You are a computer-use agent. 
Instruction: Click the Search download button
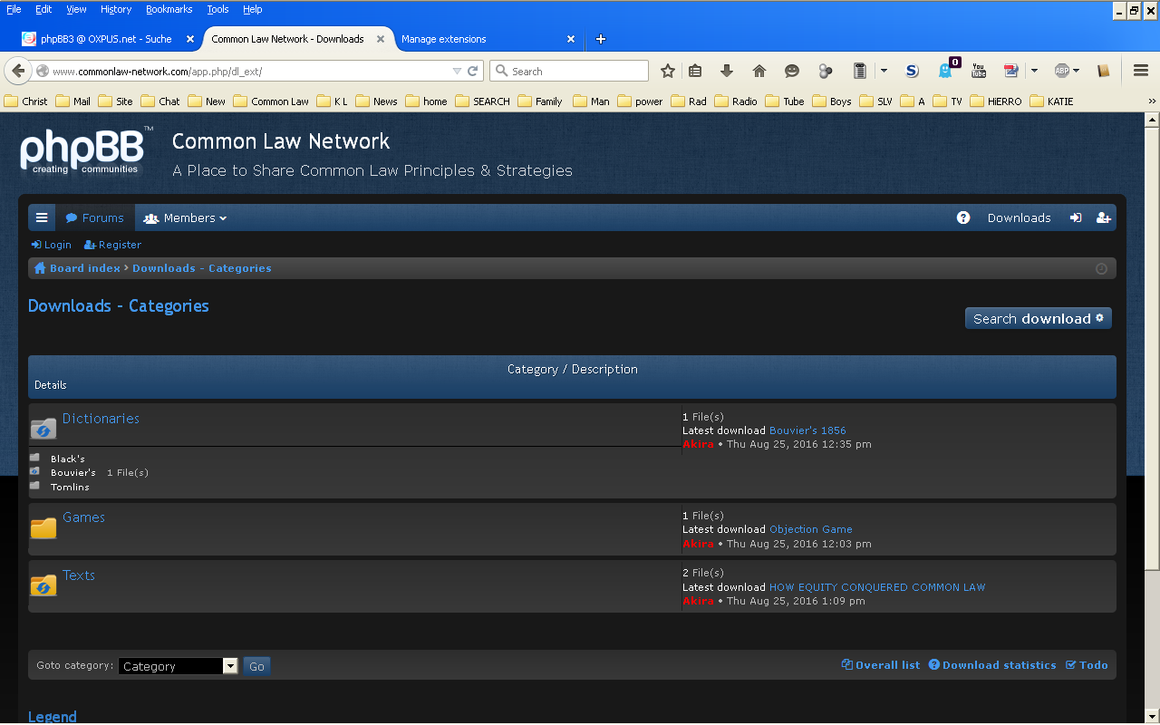tap(1038, 318)
